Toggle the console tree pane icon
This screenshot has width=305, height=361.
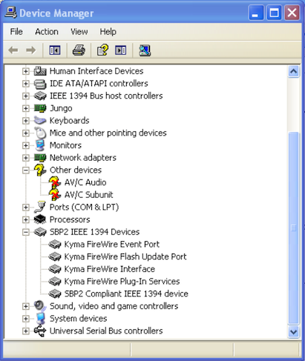tap(55, 50)
